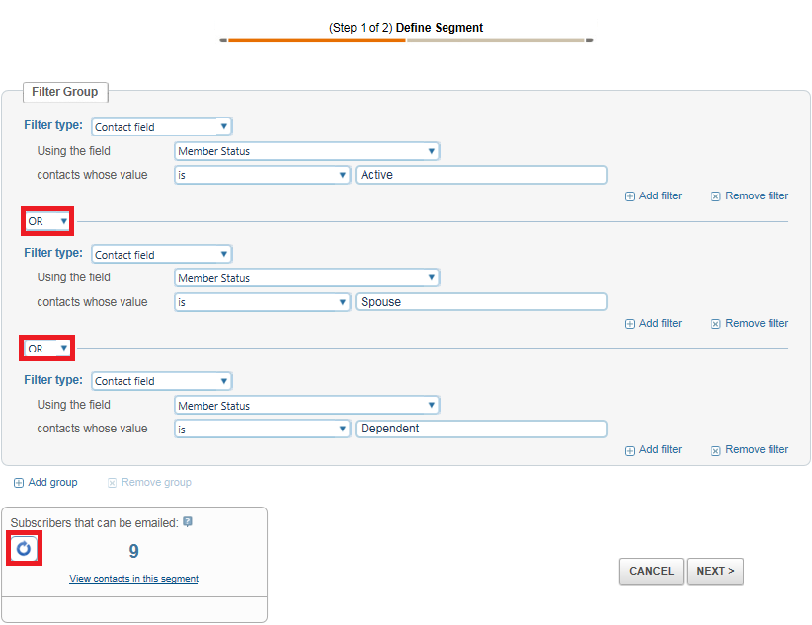
Task: Click the value field containing Active
Action: (480, 175)
